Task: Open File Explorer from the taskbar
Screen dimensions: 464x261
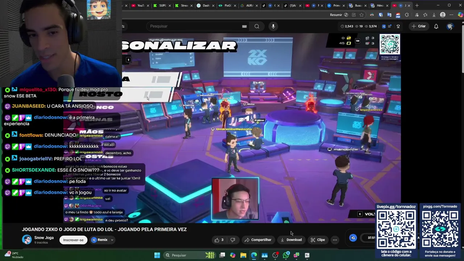Action: click(243, 255)
